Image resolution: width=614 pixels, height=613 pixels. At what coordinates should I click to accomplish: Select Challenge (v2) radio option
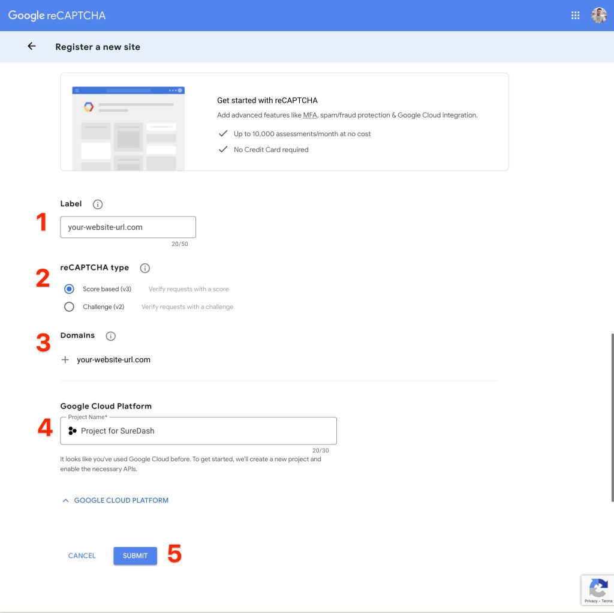click(x=69, y=306)
